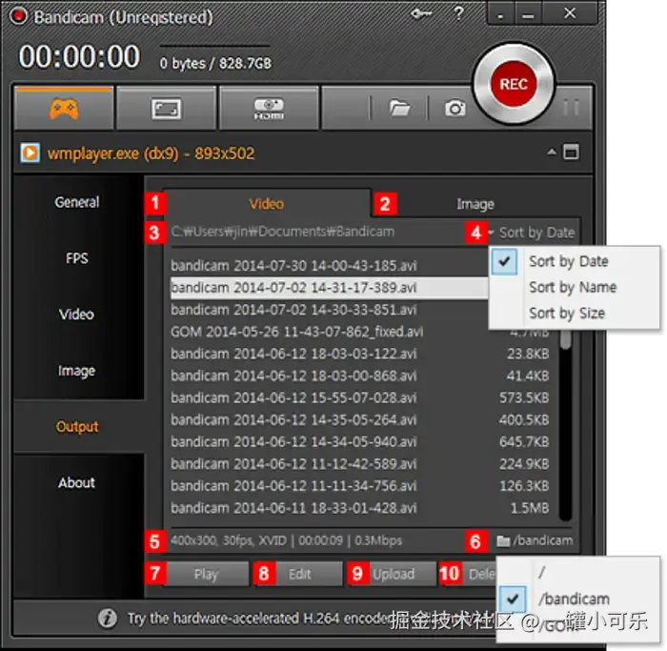Select bandicam 2014-06-12 11-12-42-589.avi
The image size is (667, 651).
(x=293, y=464)
